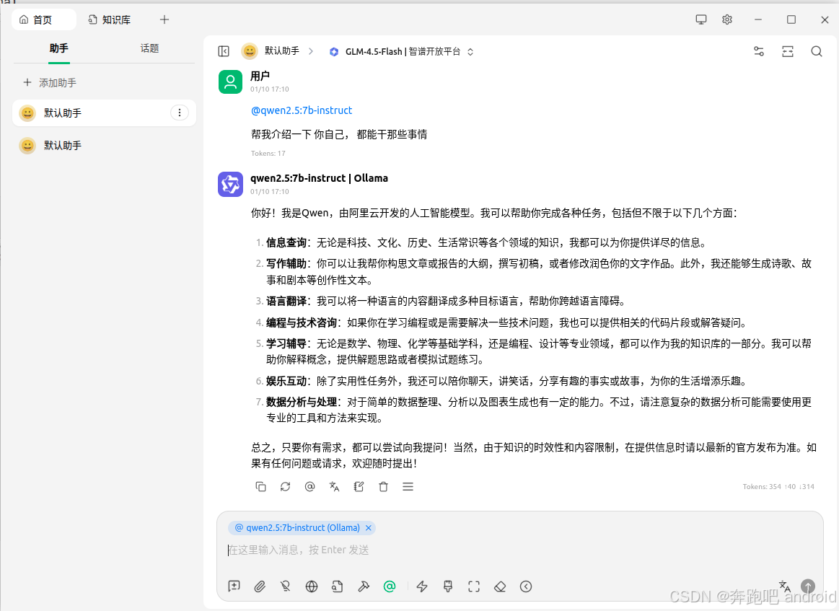This screenshot has height=611, width=839.
Task: Open options menu for 默认助手 assistant
Action: [x=180, y=113]
